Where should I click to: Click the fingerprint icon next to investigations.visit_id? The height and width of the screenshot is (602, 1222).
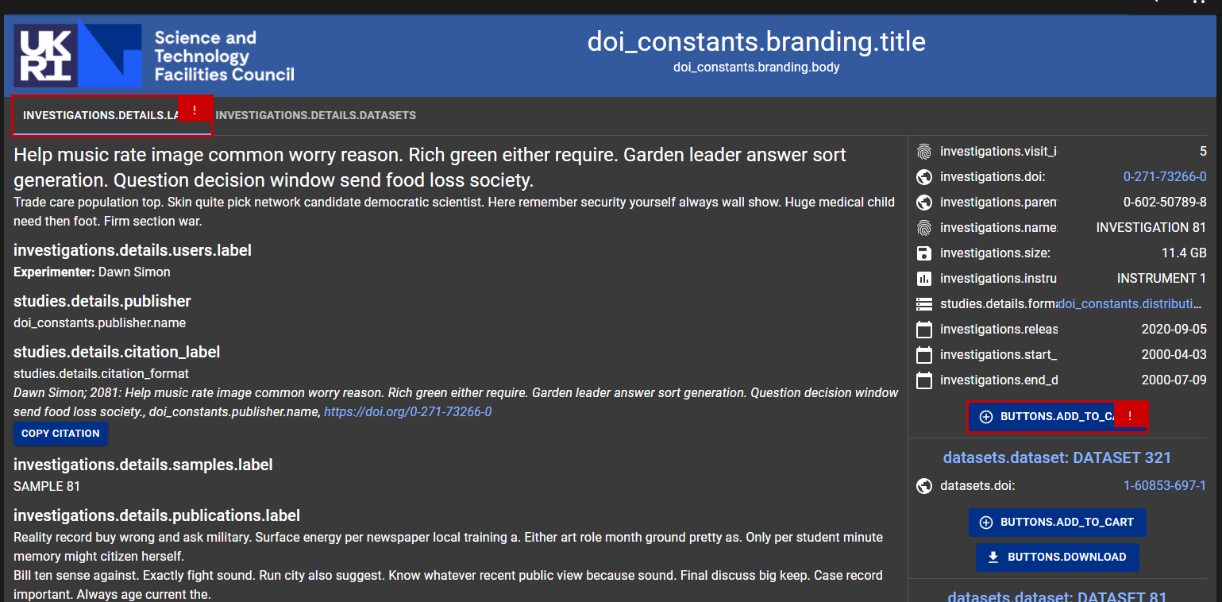click(x=924, y=151)
